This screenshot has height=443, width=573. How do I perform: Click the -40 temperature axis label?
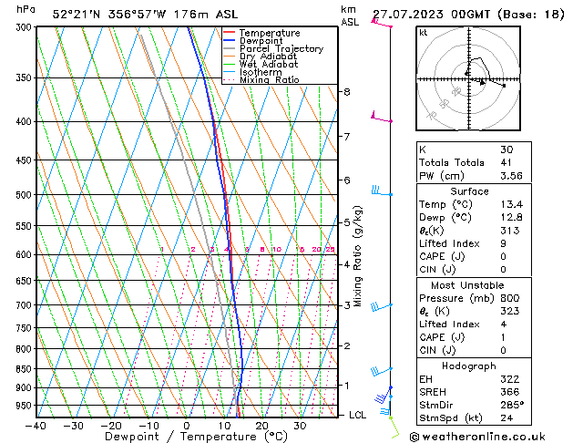point(36,426)
